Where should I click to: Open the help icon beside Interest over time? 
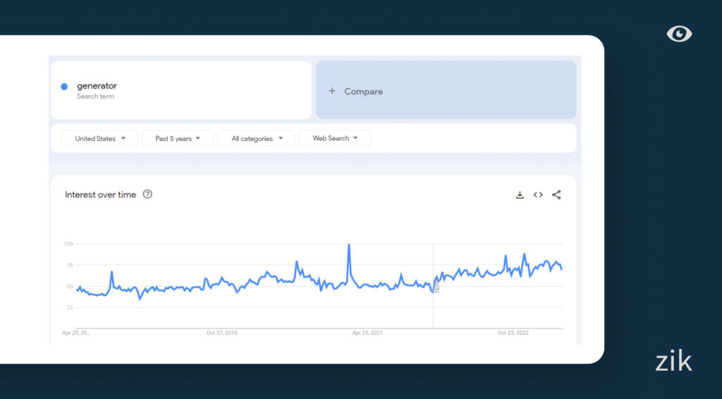coord(147,195)
